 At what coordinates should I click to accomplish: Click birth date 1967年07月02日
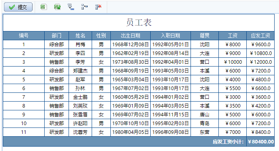click(x=130, y=88)
